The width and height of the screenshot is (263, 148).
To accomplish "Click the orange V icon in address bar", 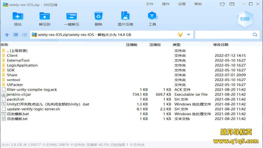I will click(x=180, y=35).
